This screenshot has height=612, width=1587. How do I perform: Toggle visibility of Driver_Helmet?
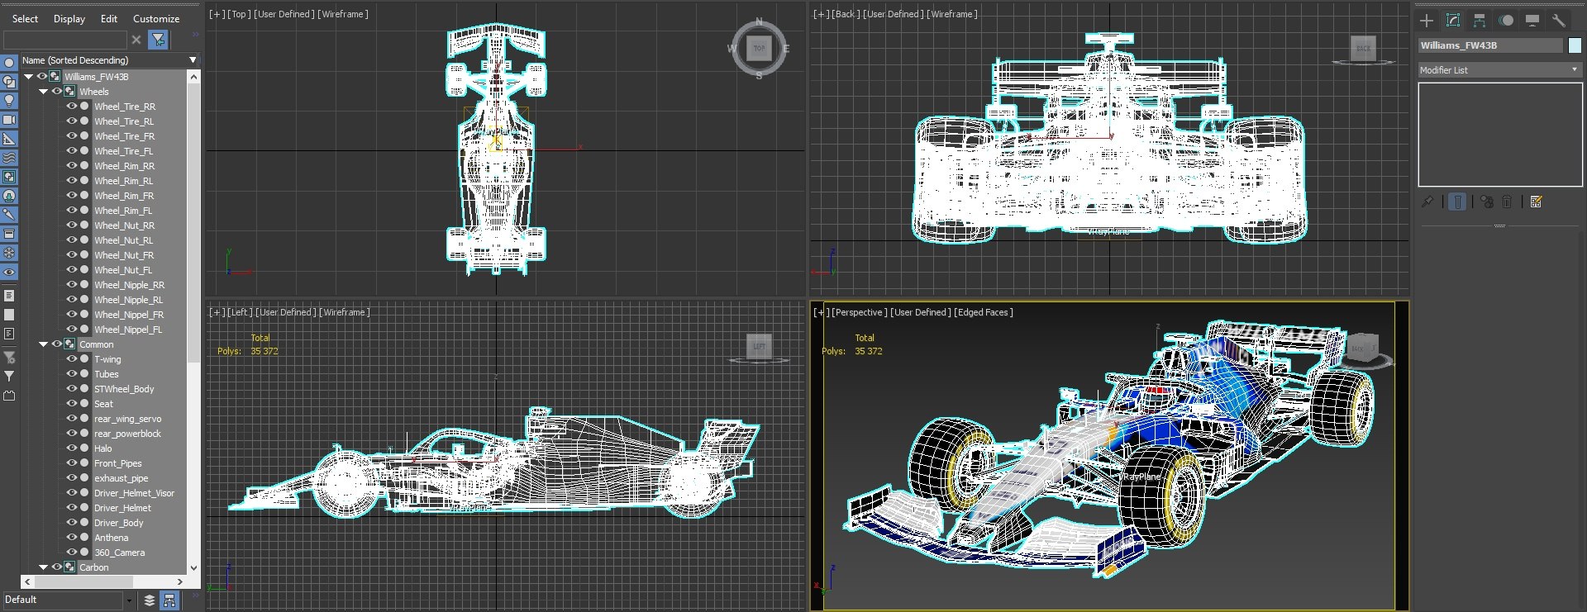tap(71, 508)
